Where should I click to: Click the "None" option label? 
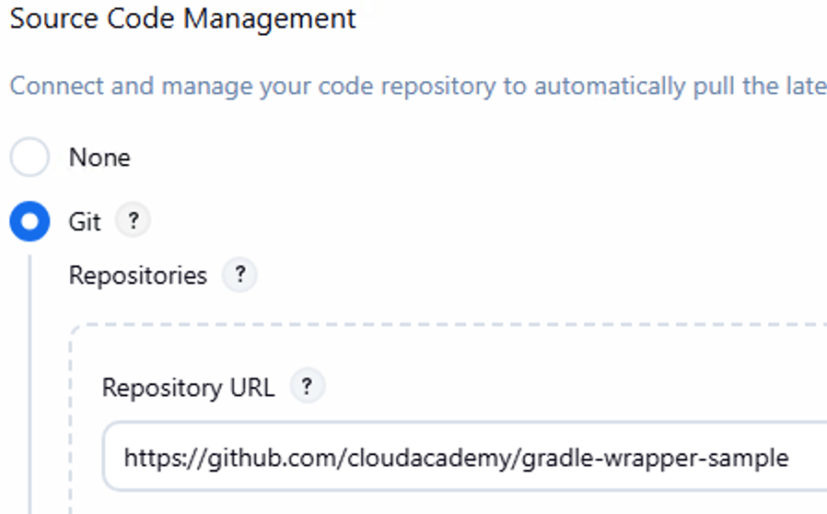[99, 158]
